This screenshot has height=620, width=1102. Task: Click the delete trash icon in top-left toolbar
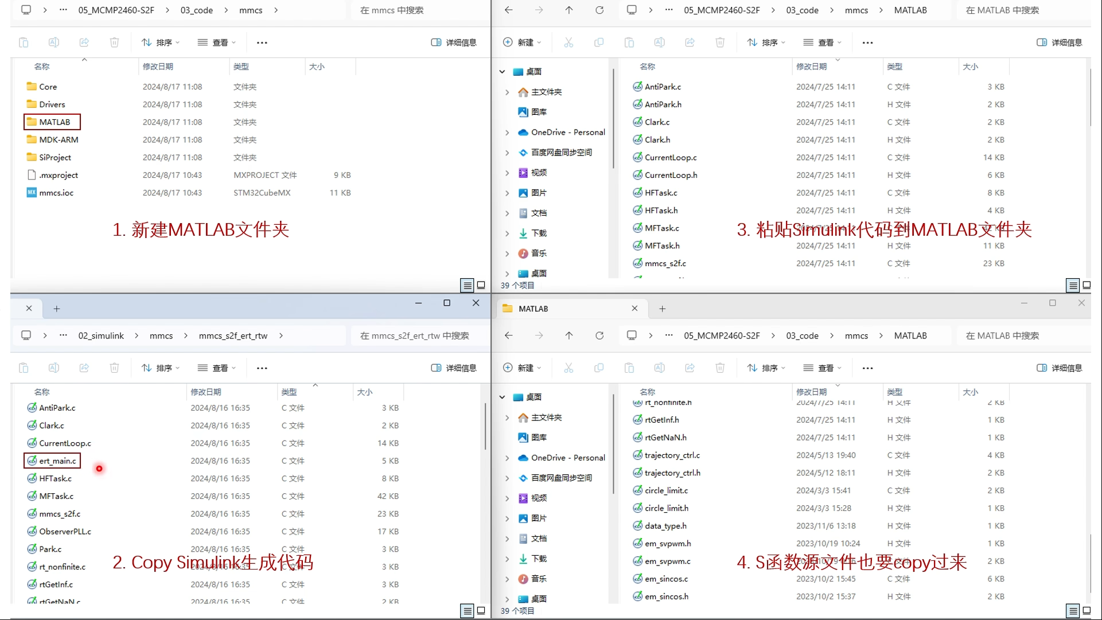pyautogui.click(x=114, y=42)
